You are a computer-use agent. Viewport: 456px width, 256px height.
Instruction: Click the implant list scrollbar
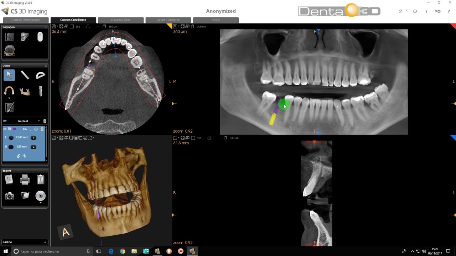(x=46, y=143)
